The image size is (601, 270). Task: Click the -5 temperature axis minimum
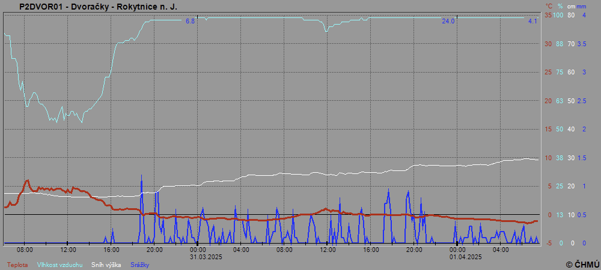pyautogui.click(x=547, y=243)
